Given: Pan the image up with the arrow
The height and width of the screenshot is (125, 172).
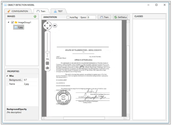Looking at the screenshot, I should click(47, 23).
